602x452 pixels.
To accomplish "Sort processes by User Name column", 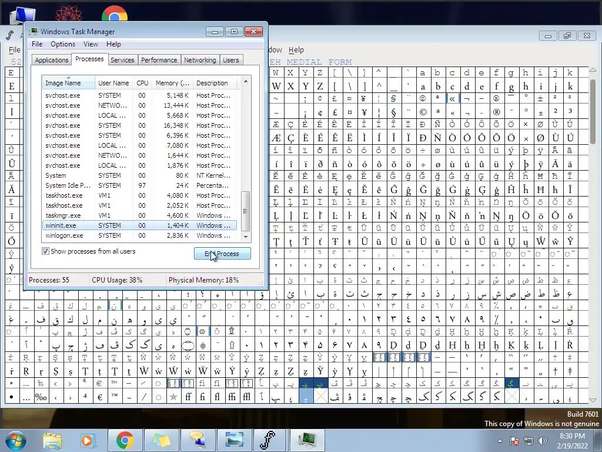I will click(x=113, y=82).
